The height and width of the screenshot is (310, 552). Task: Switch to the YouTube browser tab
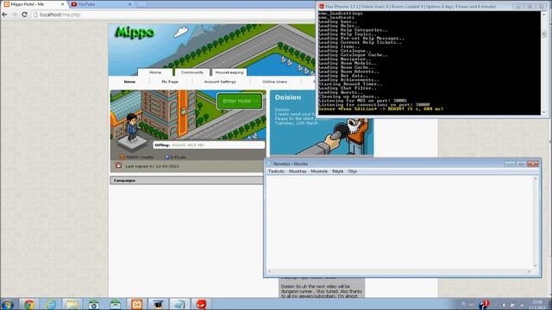100,4
